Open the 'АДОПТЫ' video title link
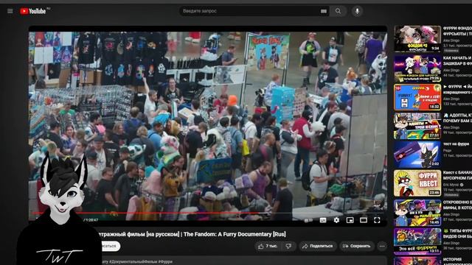The image size is (472, 265). pyautogui.click(x=457, y=118)
